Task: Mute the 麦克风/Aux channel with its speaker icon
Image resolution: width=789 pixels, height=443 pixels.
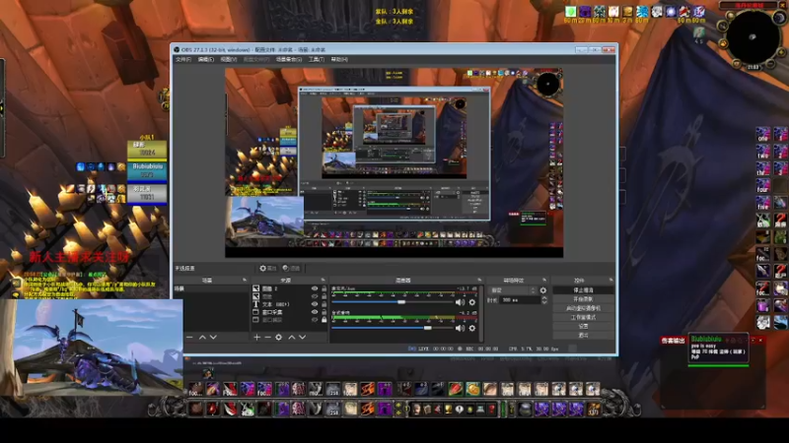Action: click(460, 302)
